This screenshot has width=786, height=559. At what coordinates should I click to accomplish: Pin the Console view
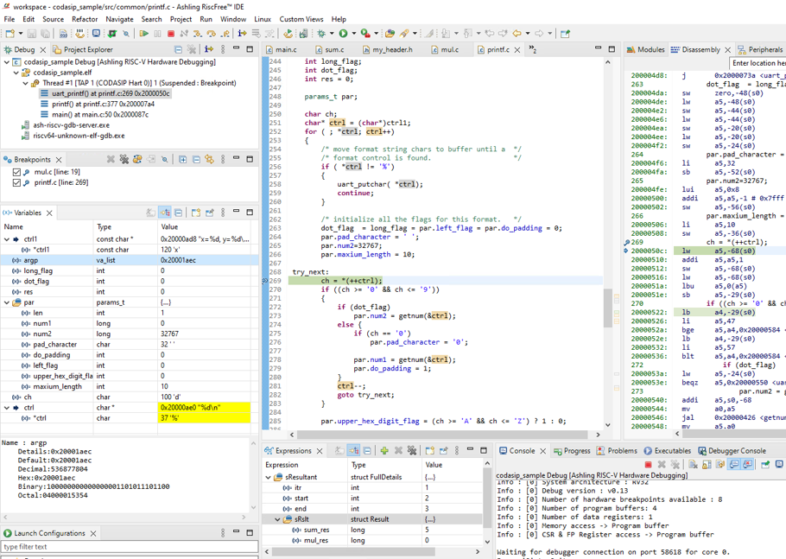(x=765, y=464)
